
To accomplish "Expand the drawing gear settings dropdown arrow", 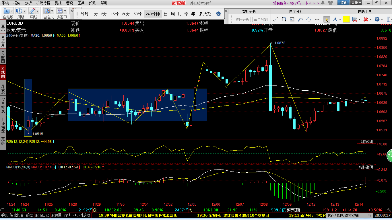I will (382, 20).
